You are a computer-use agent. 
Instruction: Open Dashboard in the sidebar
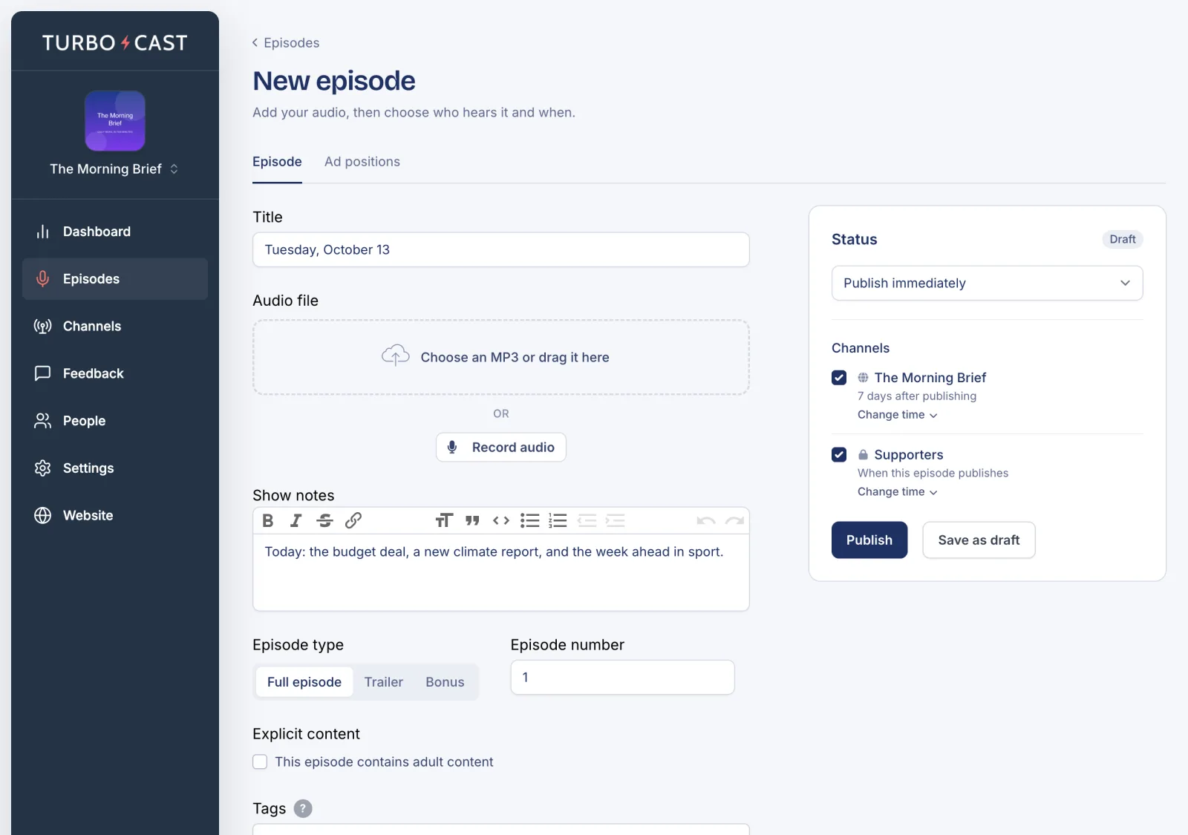point(115,232)
